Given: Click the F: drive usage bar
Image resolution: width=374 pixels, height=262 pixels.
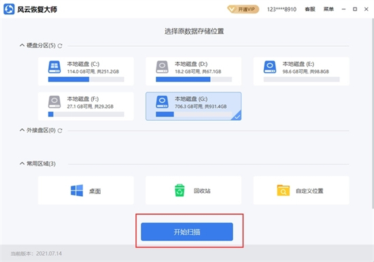Looking at the screenshot, I should tap(86, 114).
